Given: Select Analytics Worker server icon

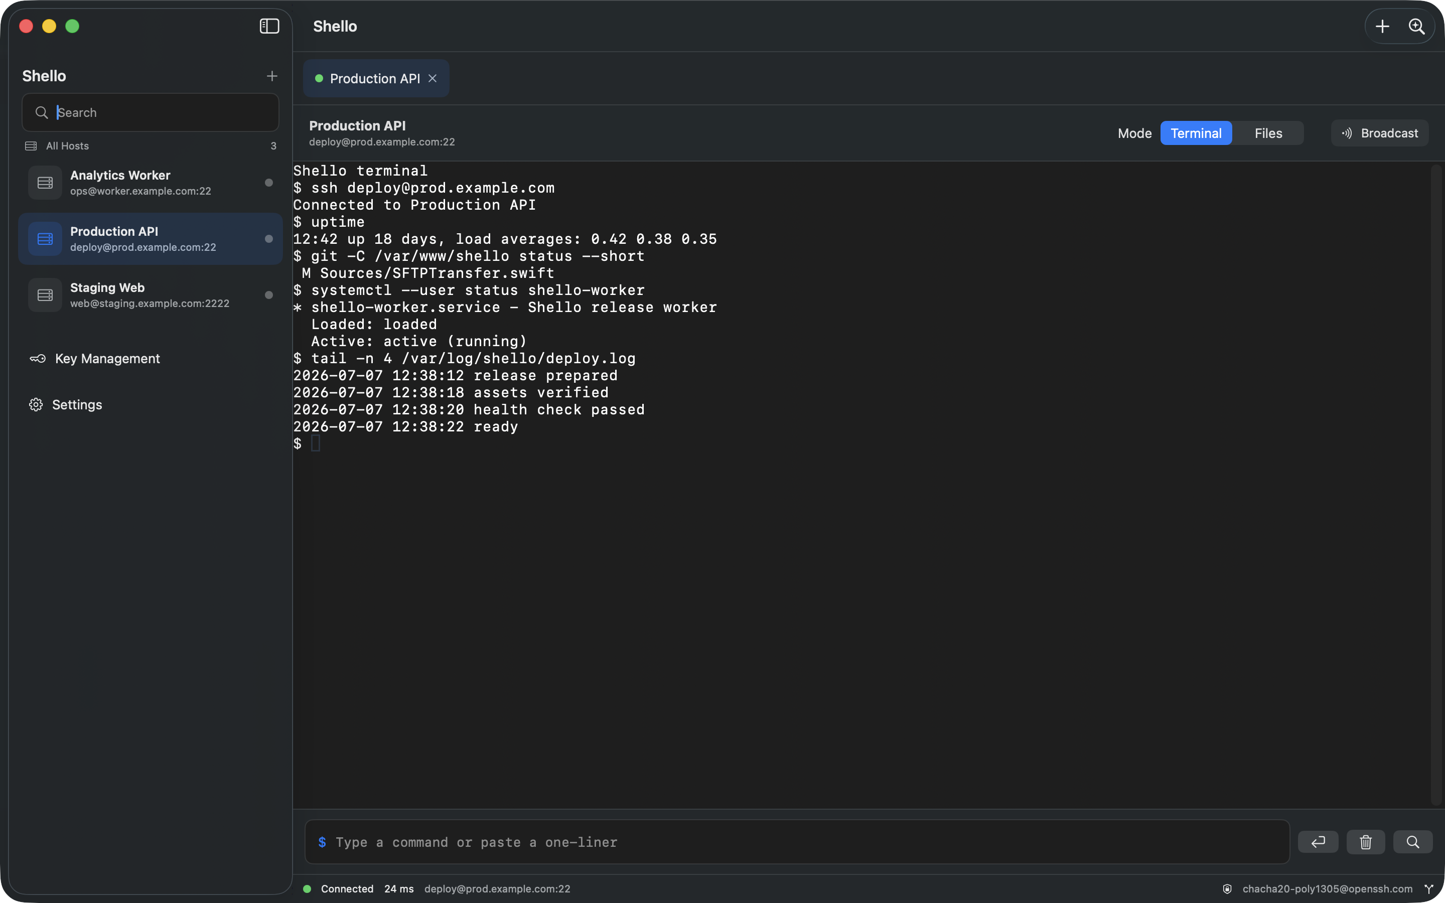Looking at the screenshot, I should (x=45, y=183).
